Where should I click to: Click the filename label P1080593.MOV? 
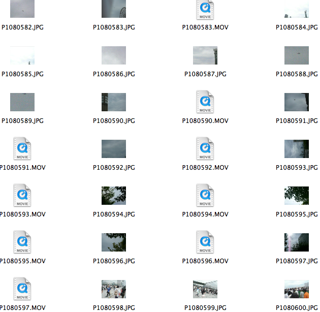point(23,214)
